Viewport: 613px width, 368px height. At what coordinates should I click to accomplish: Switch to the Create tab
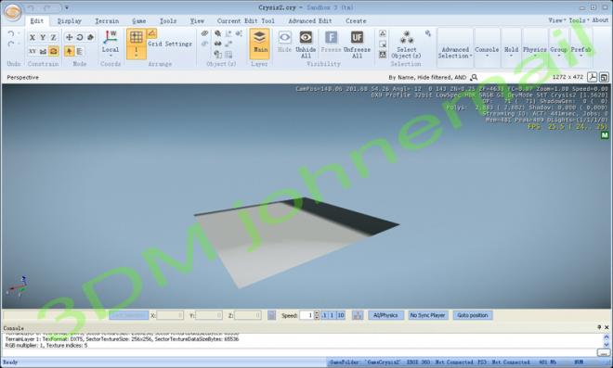[x=356, y=21]
